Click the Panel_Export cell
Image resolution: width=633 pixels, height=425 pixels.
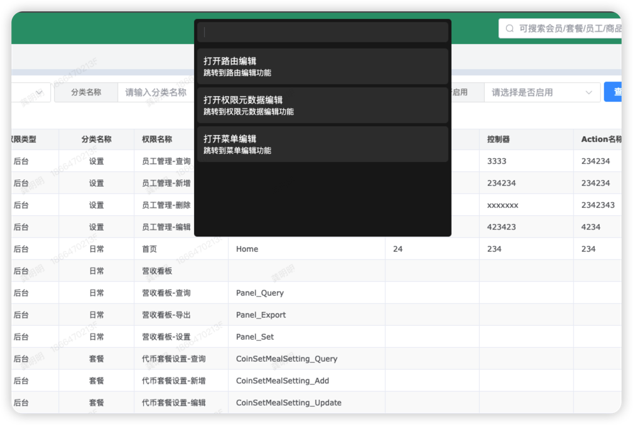[x=261, y=315]
